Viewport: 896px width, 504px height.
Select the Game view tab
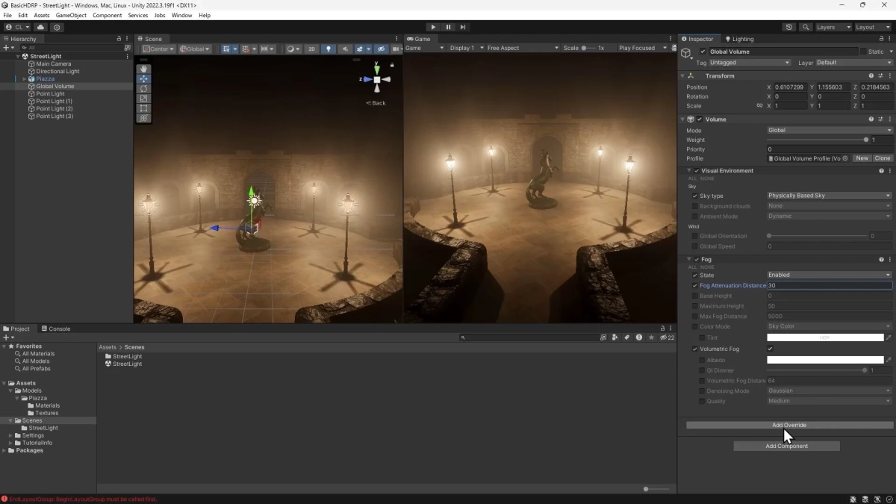click(419, 39)
